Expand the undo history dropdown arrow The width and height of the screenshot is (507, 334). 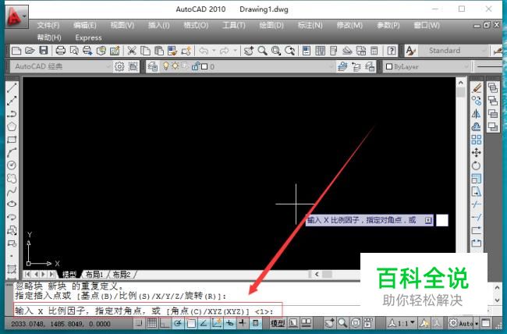point(214,51)
